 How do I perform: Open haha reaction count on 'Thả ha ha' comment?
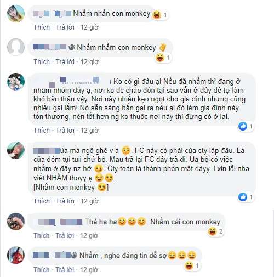215,231
